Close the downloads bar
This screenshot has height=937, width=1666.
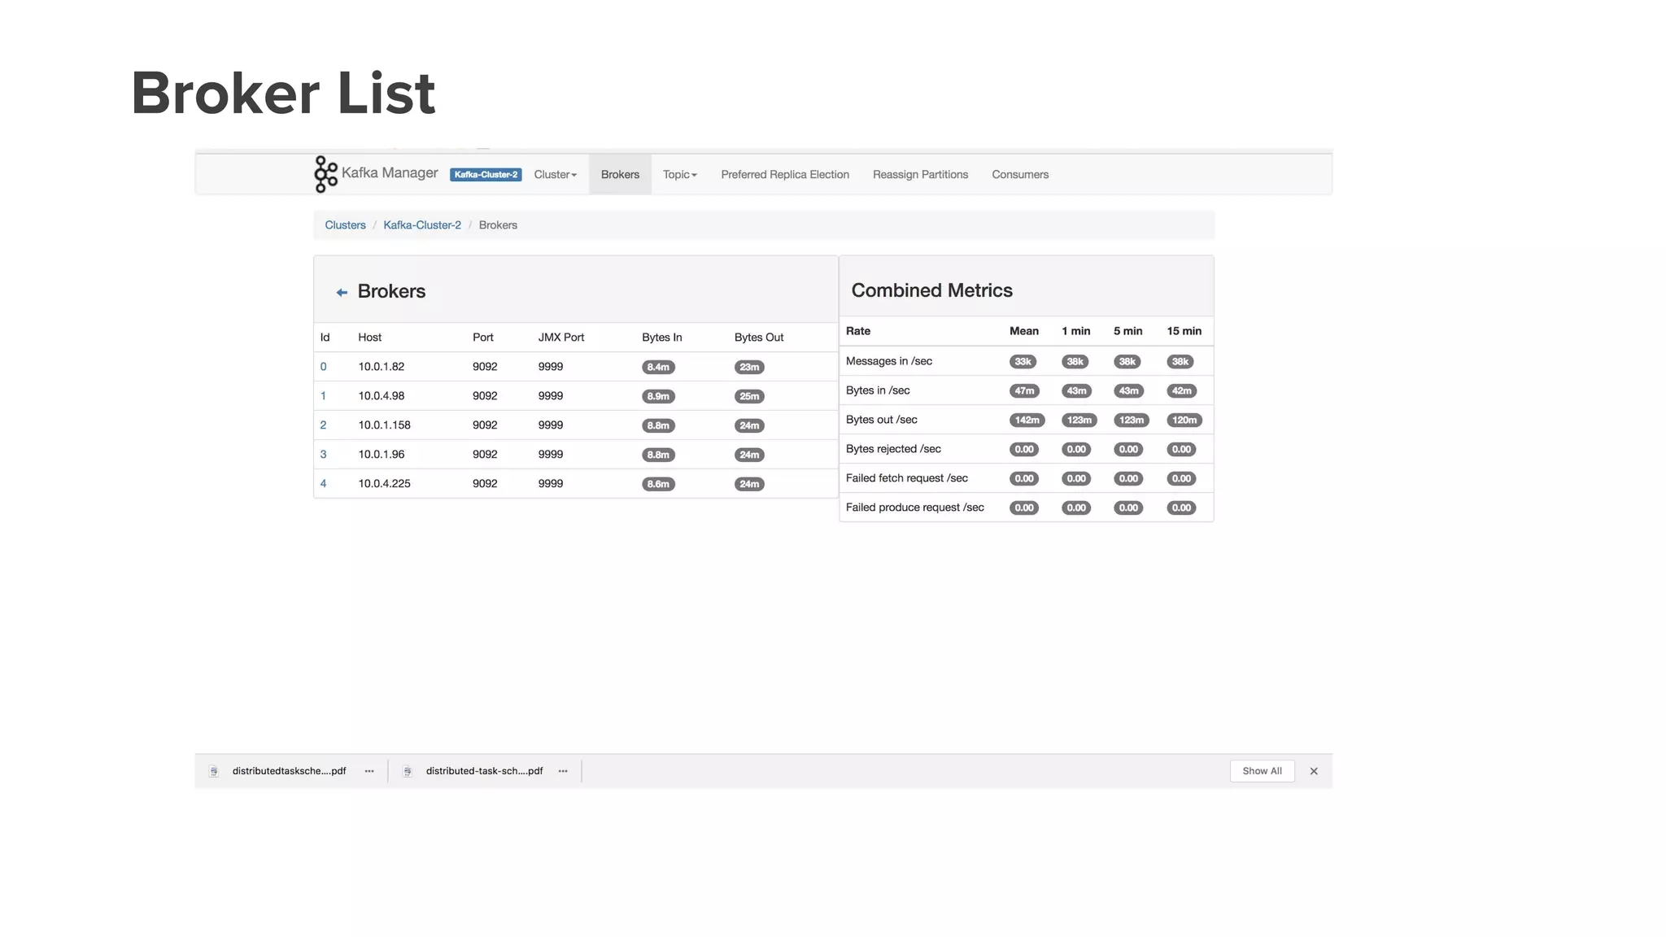1314,771
